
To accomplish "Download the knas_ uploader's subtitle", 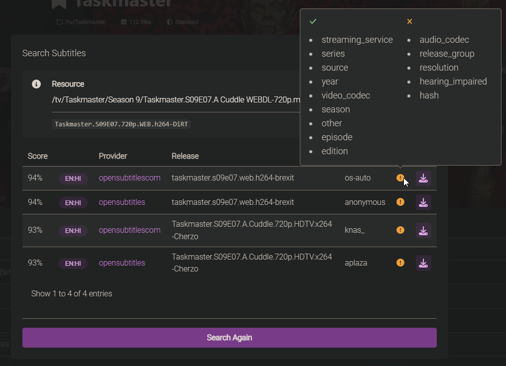I will pos(423,230).
